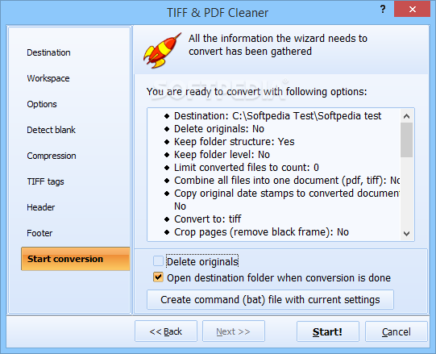The width and height of the screenshot is (436, 354).
Task: Select the 'Convert to: tiff' line
Action: 207,219
